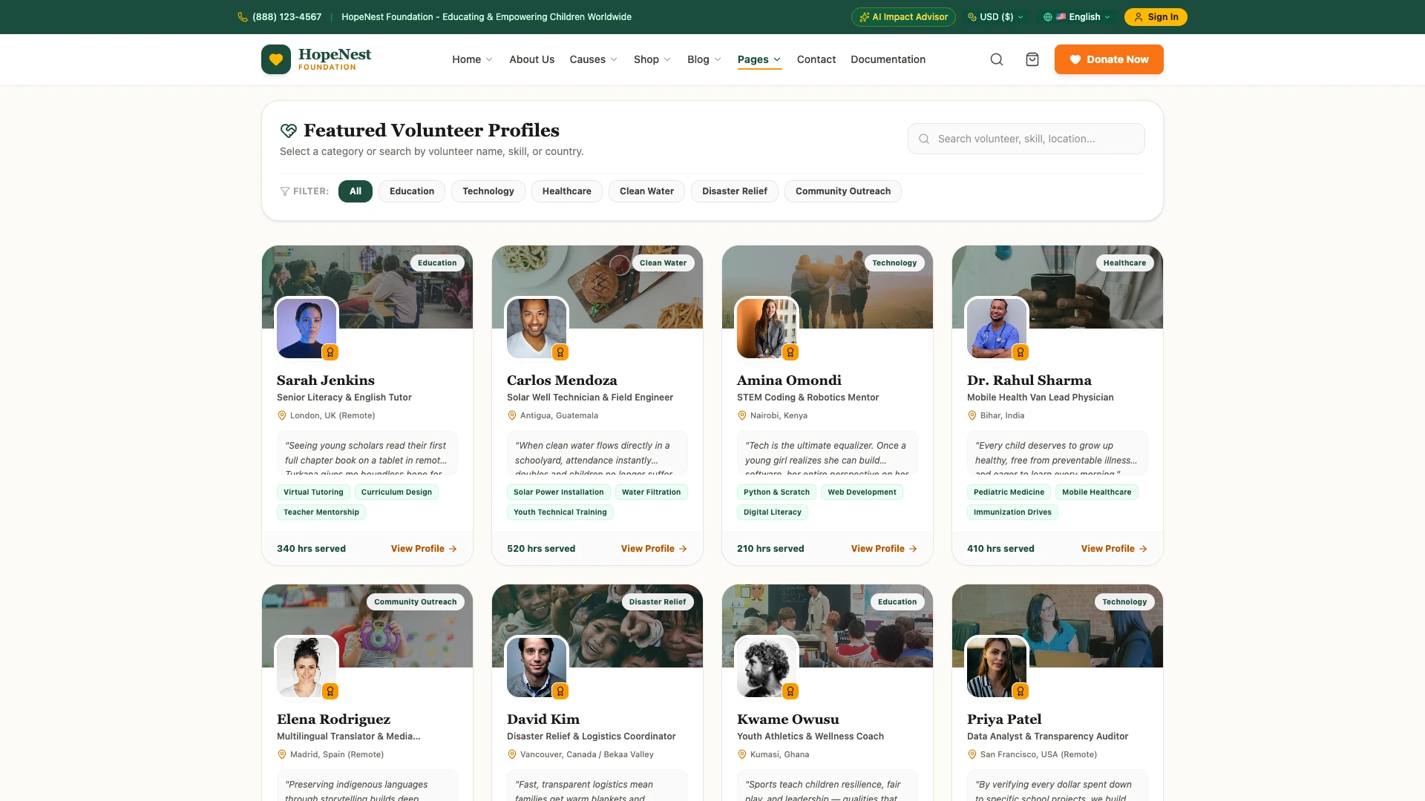Screen dimensions: 1425x801
Task: Click location pin next to Vancouver, Canada
Action: click(512, 755)
